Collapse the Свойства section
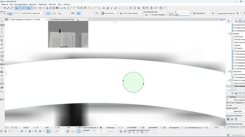This screenshot has width=245, height=137. pos(227,97)
